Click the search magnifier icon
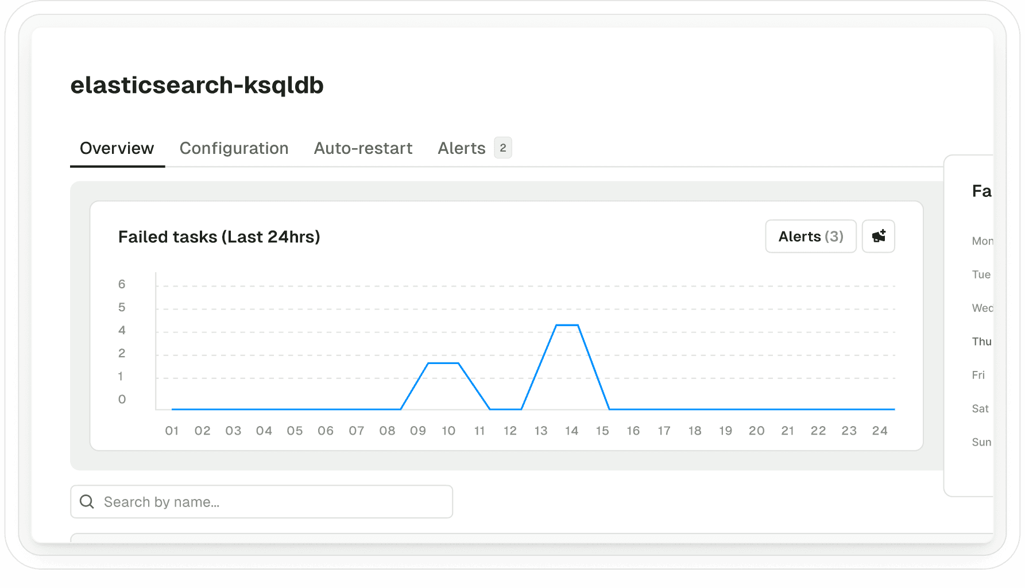The image size is (1025, 588). pos(87,501)
